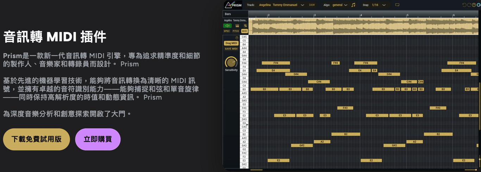Click the small arrow marker beside D3 key
The height and width of the screenshot is (172, 481).
(247, 125)
